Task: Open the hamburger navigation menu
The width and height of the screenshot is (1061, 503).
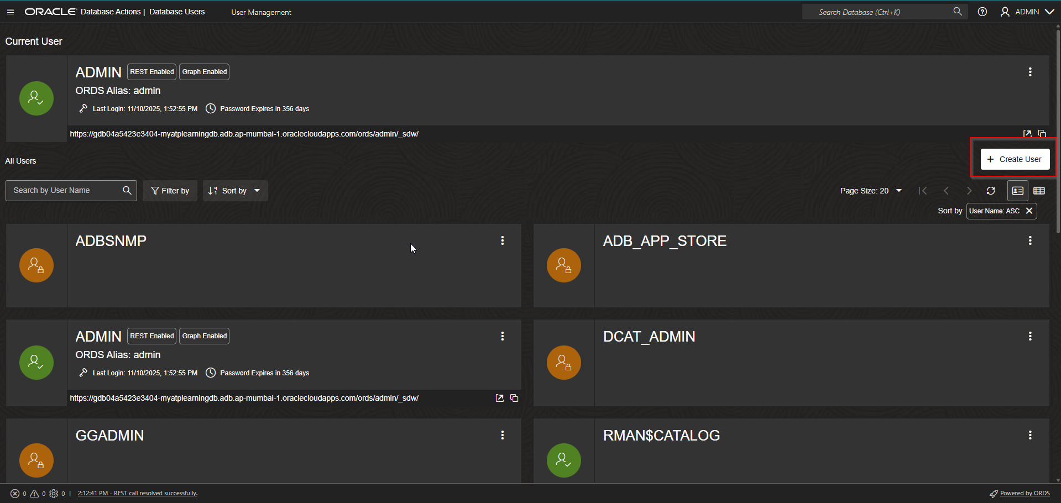Action: click(x=11, y=12)
